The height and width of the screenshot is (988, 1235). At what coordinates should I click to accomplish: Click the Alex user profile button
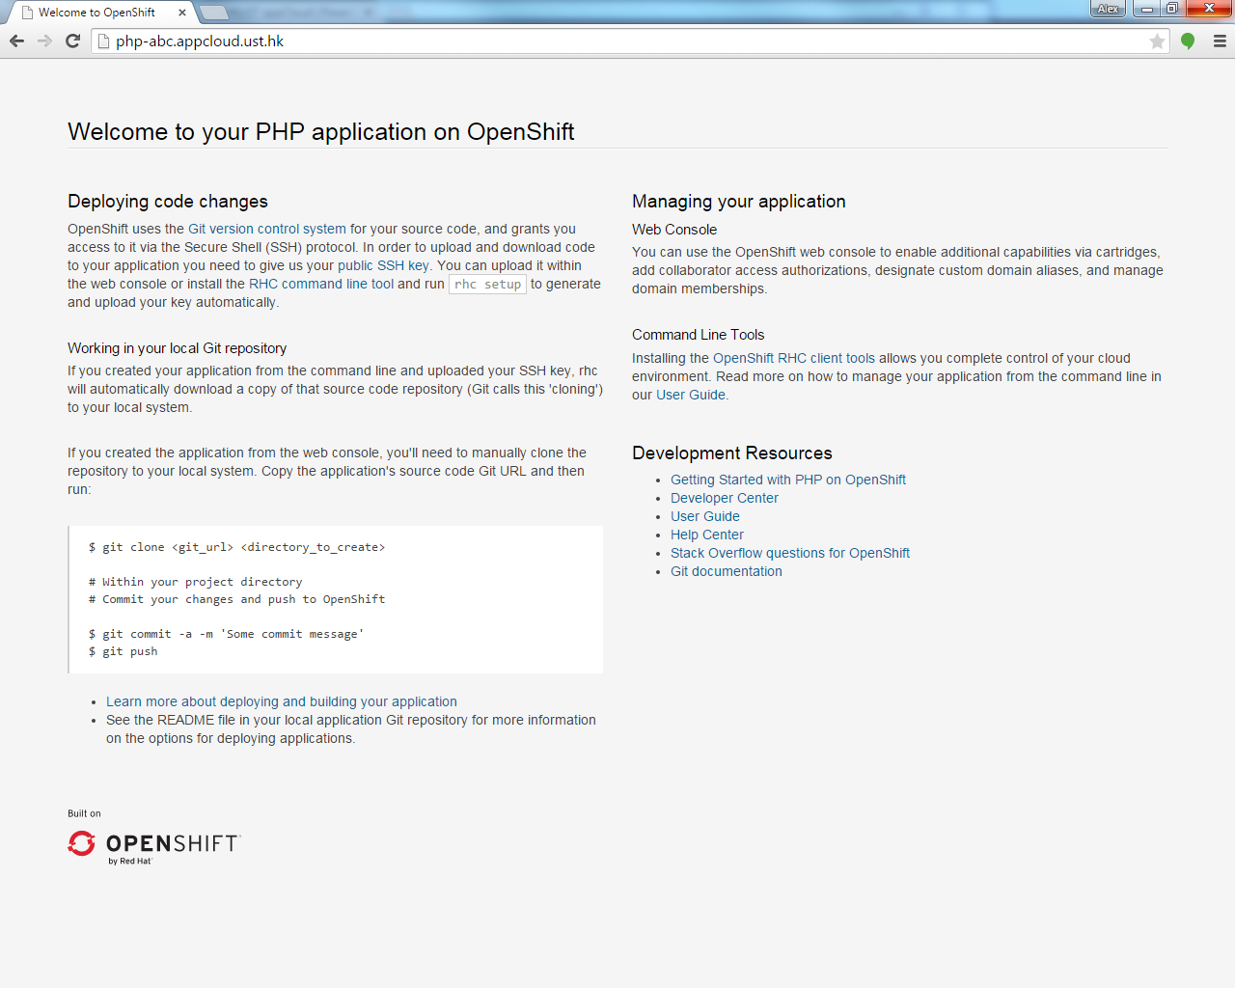pyautogui.click(x=1107, y=9)
